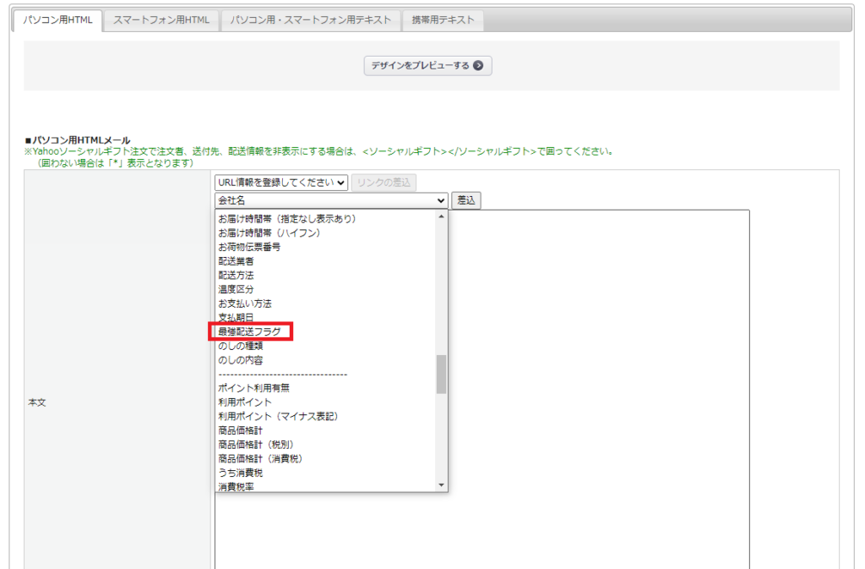Pick 支払期日 from the list
Screen dimensions: 865x569
coord(326,317)
